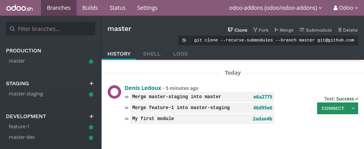This screenshot has width=364, height=149.
Task: Expand the CONNECT button dropdown arrow
Action: [353, 108]
